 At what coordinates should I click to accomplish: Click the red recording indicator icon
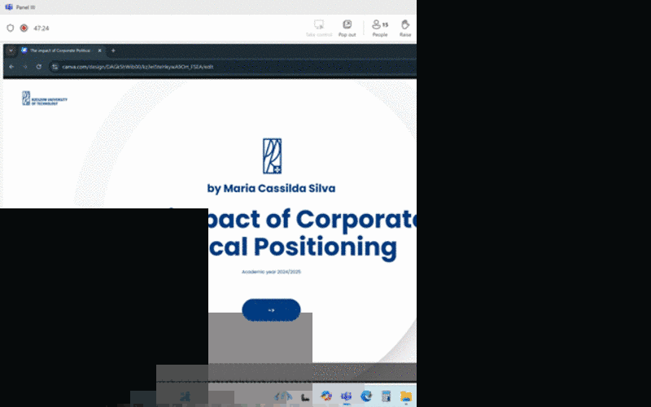click(24, 28)
